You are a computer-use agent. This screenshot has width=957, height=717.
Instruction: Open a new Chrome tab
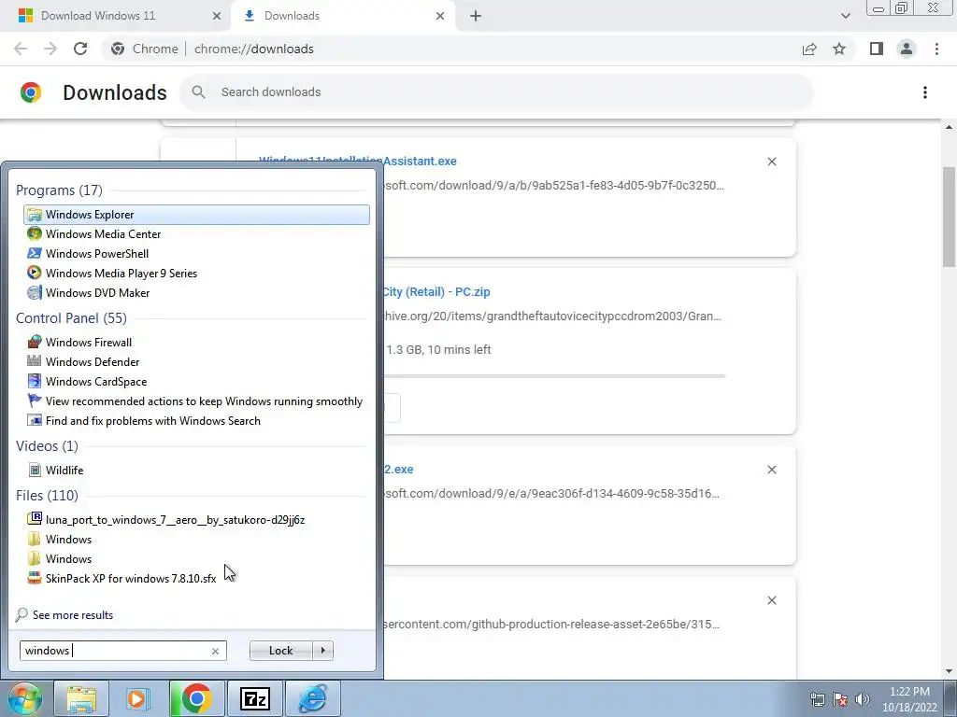(x=476, y=17)
